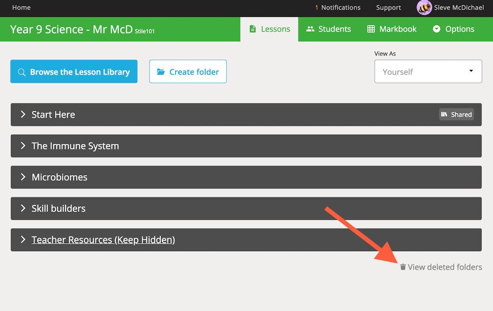This screenshot has width=493, height=311.
Task: Expand the Microbiomes folder chevron
Action: pos(23,177)
